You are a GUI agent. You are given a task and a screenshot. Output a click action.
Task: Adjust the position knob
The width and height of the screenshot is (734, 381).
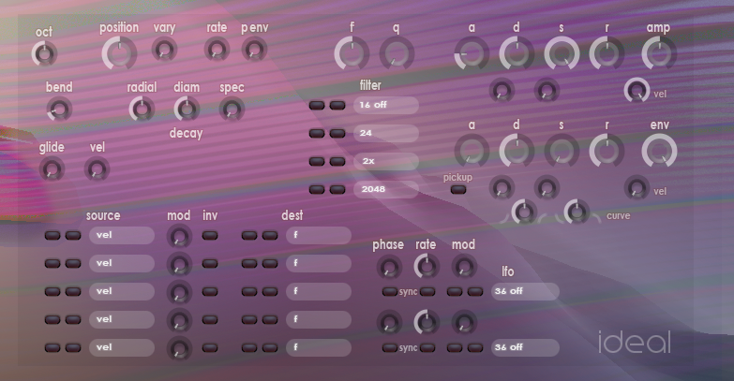pyautogui.click(x=119, y=52)
